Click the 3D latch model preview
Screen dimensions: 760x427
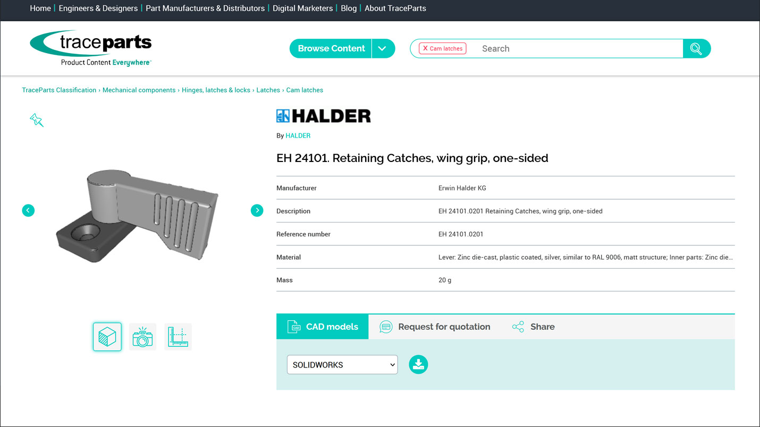(137, 215)
